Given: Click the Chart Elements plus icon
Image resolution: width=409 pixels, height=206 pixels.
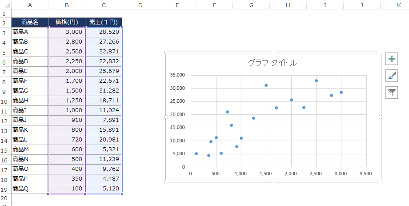Looking at the screenshot, I should [391, 59].
